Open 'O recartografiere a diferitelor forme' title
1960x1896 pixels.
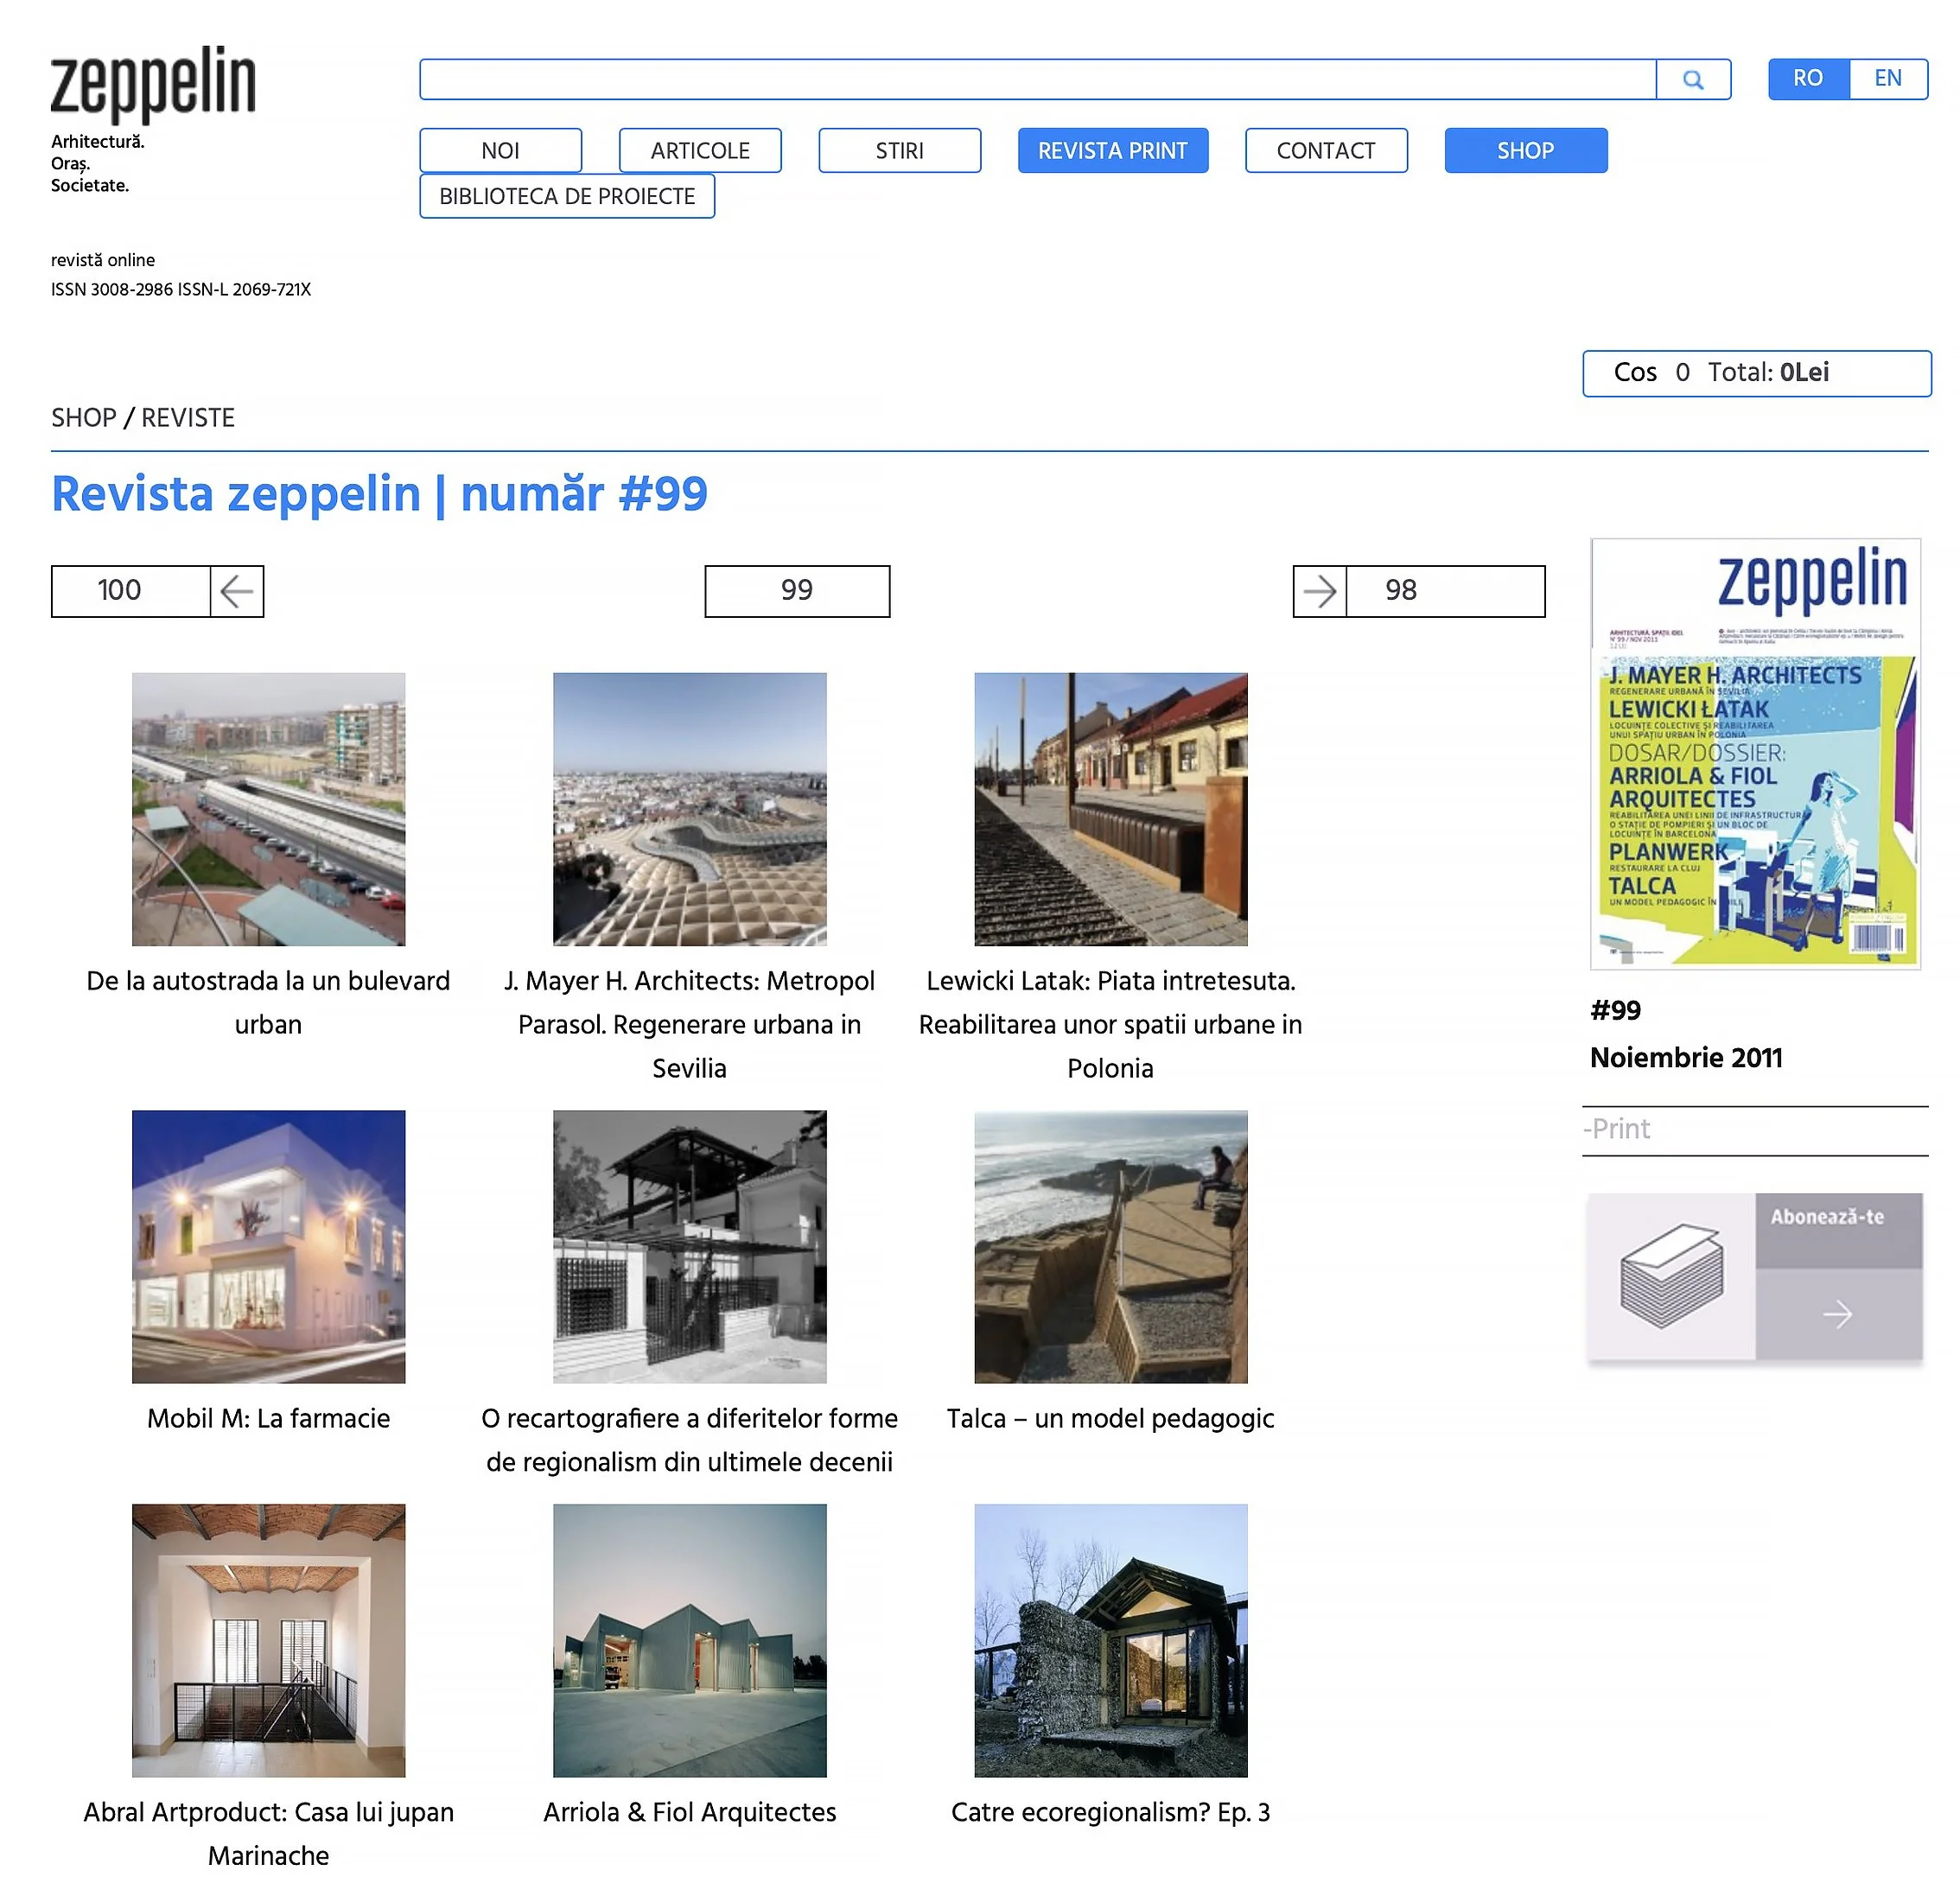coord(690,1441)
